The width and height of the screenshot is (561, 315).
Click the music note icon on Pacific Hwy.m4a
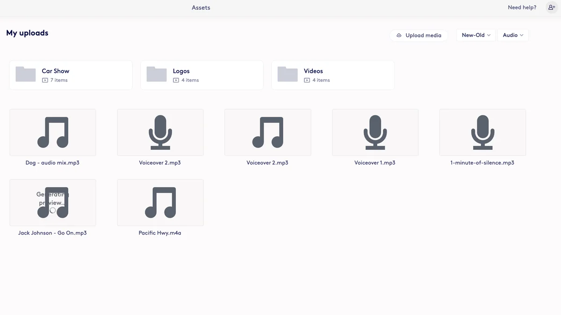(160, 202)
